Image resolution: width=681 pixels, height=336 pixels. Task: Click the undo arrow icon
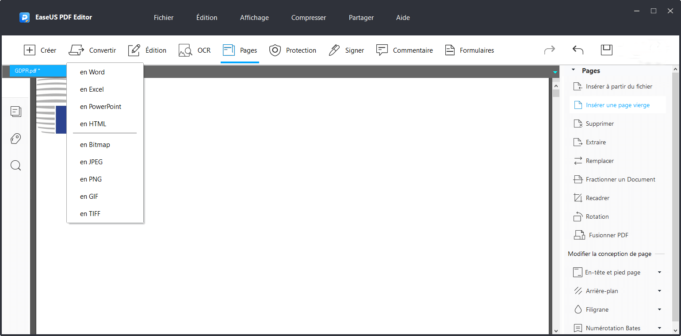pyautogui.click(x=578, y=50)
